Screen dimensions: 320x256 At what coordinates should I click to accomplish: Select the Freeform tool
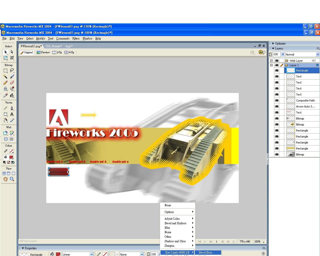5,120
